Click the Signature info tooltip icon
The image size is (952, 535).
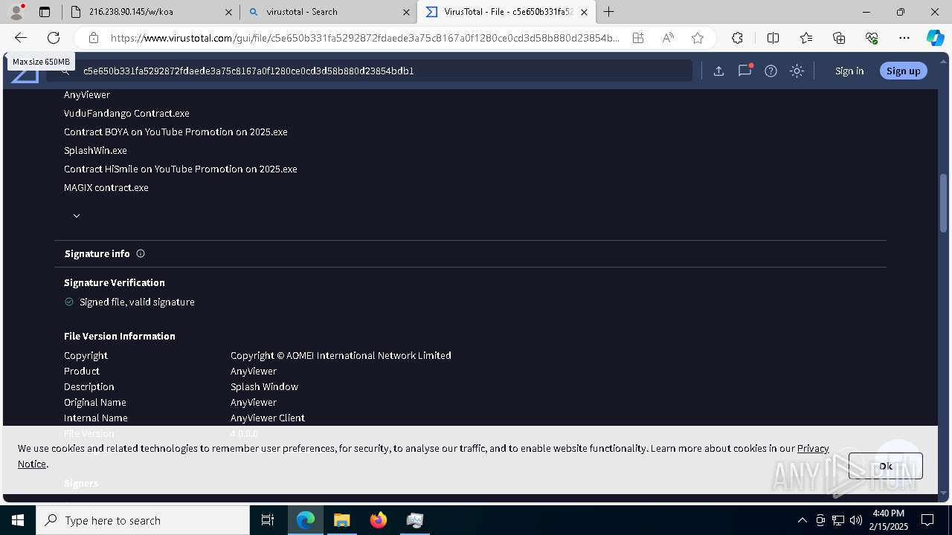point(141,253)
